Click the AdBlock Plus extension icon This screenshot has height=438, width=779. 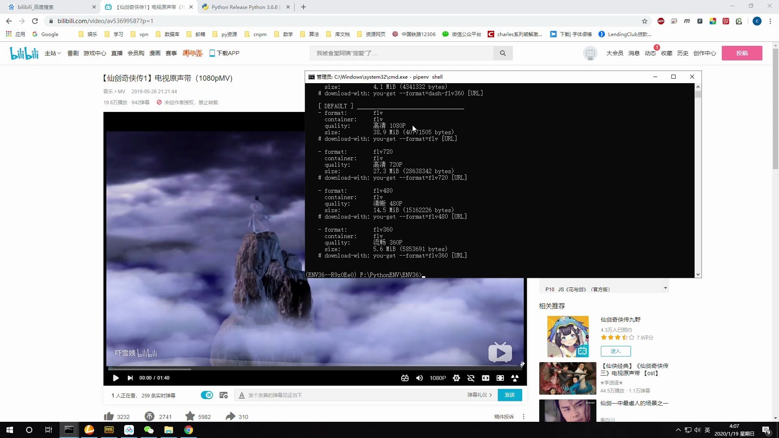(661, 21)
